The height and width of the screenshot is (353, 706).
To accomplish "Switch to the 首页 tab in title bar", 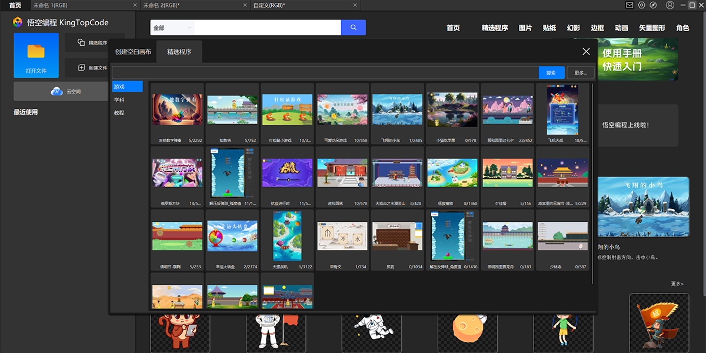I will pos(15,5).
